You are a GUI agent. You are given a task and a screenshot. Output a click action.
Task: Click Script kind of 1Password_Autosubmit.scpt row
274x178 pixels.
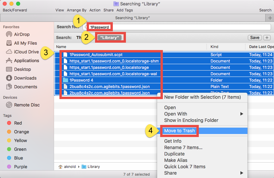pyautogui.click(x=216, y=55)
